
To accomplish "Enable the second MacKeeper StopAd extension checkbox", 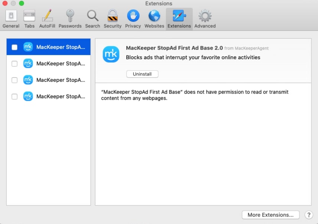I will pos(14,64).
